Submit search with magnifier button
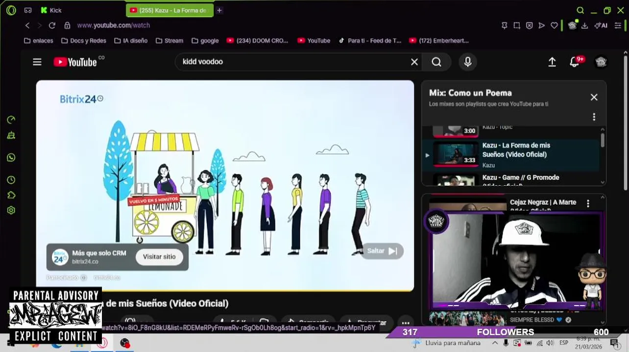The width and height of the screenshot is (629, 352). pyautogui.click(x=436, y=62)
